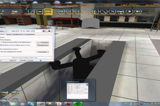The height and width of the screenshot is (106, 160).
Task: Open Yandex browser from the taskbar
Action: [59, 103]
